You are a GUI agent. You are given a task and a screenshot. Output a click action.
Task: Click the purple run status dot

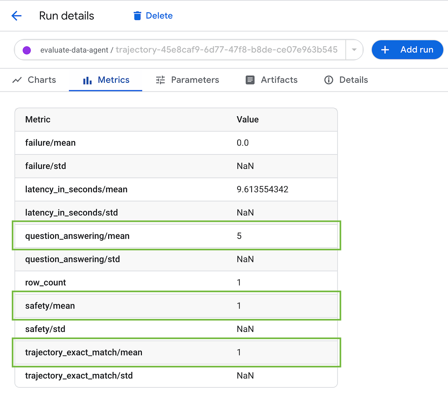(x=26, y=50)
